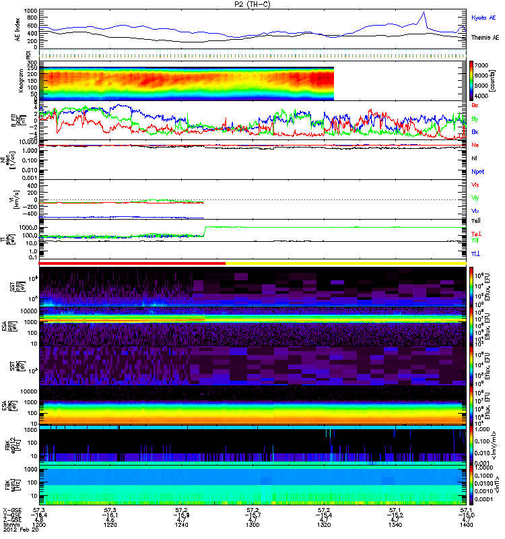Click the 2012 Feb 20 date label

point(21,530)
